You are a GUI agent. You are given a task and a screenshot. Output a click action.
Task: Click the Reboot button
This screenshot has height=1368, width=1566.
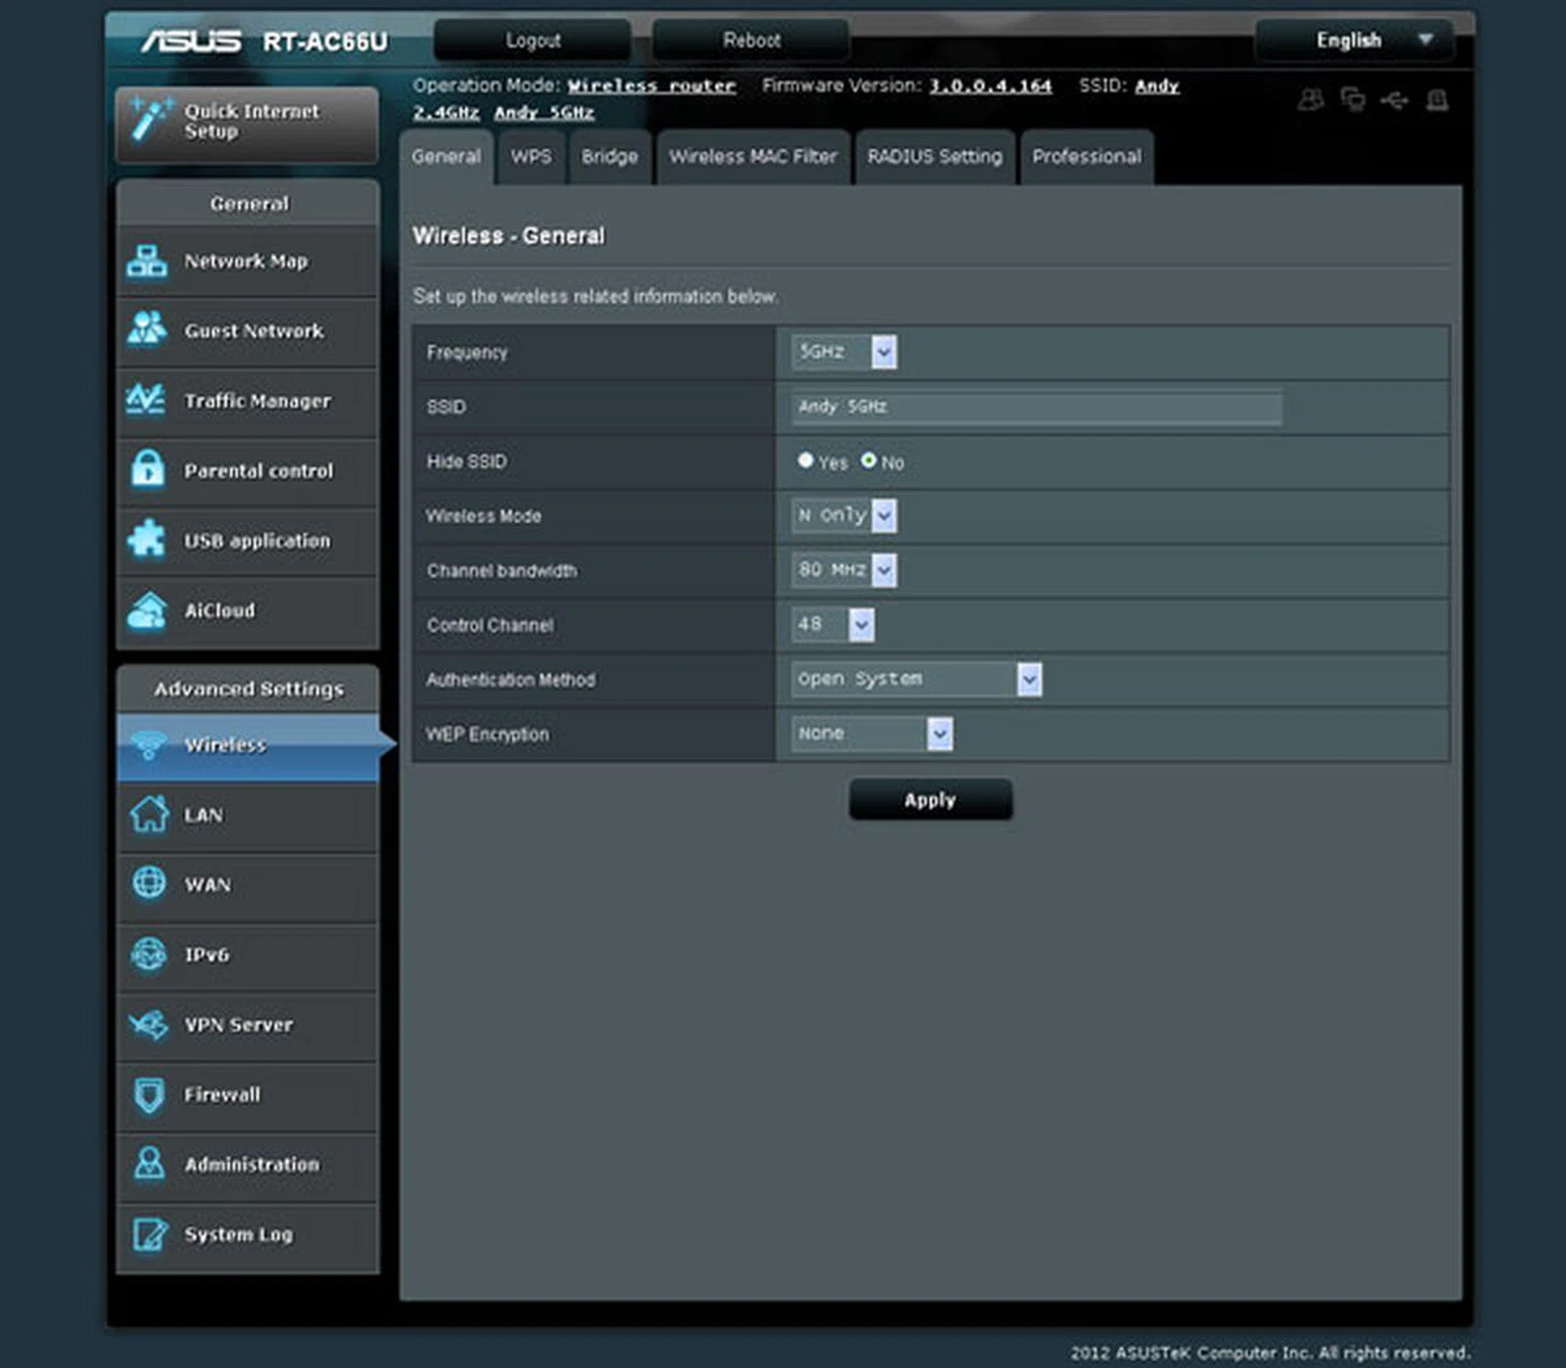pyautogui.click(x=751, y=40)
